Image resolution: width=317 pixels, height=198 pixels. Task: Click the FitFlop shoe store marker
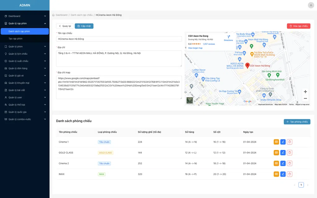coord(244,53)
